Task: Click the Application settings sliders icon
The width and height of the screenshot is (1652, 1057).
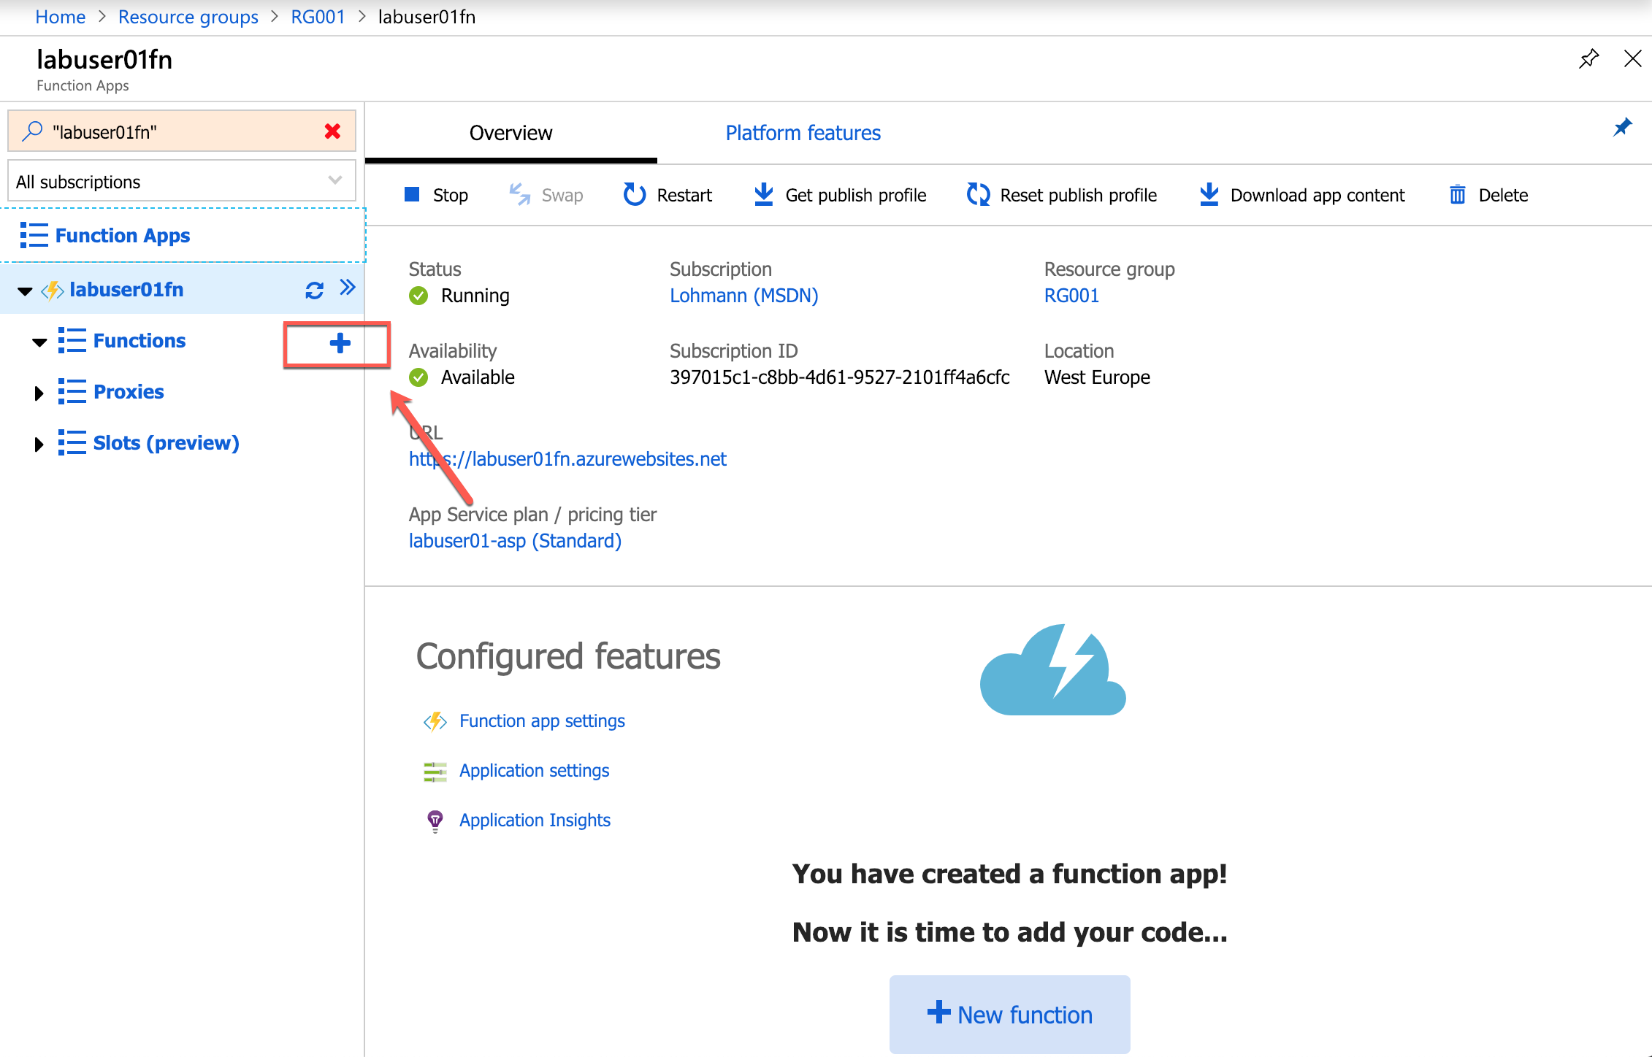Action: pos(435,771)
